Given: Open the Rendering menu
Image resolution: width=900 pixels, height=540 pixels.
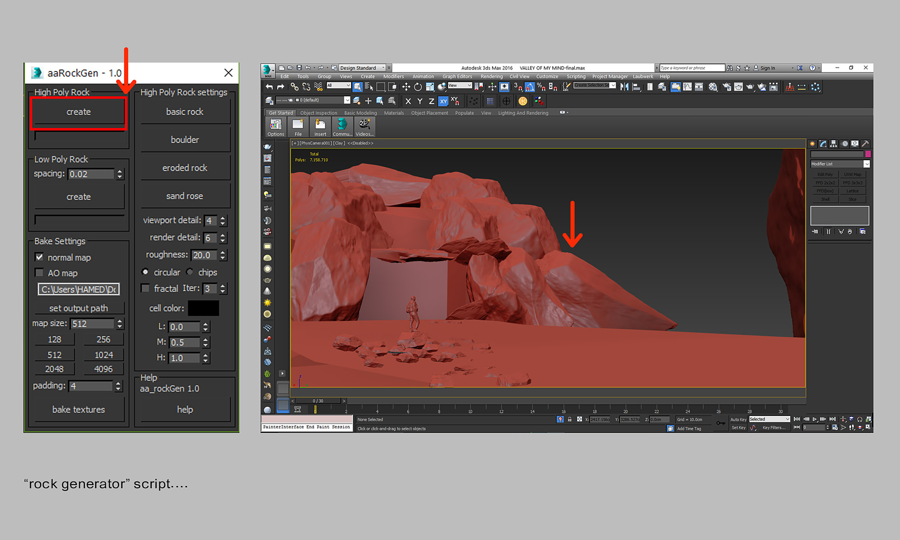Looking at the screenshot, I should [491, 76].
